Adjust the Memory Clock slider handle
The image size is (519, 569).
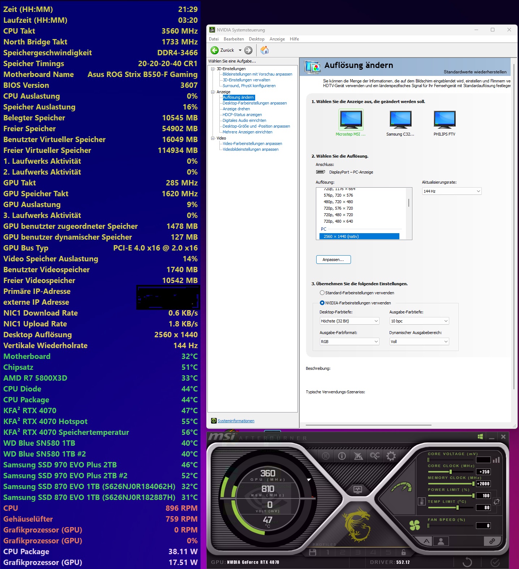coord(473,484)
